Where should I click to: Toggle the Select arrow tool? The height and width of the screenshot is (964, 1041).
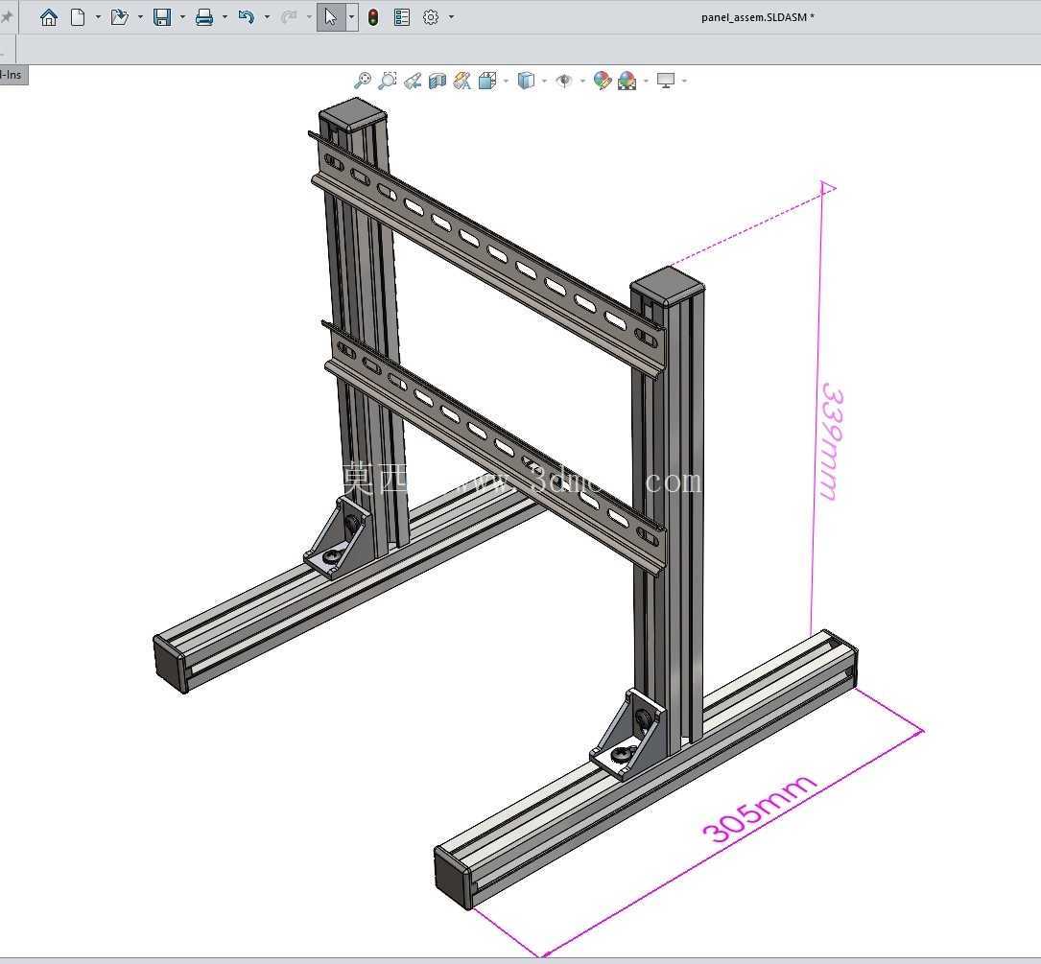(331, 17)
